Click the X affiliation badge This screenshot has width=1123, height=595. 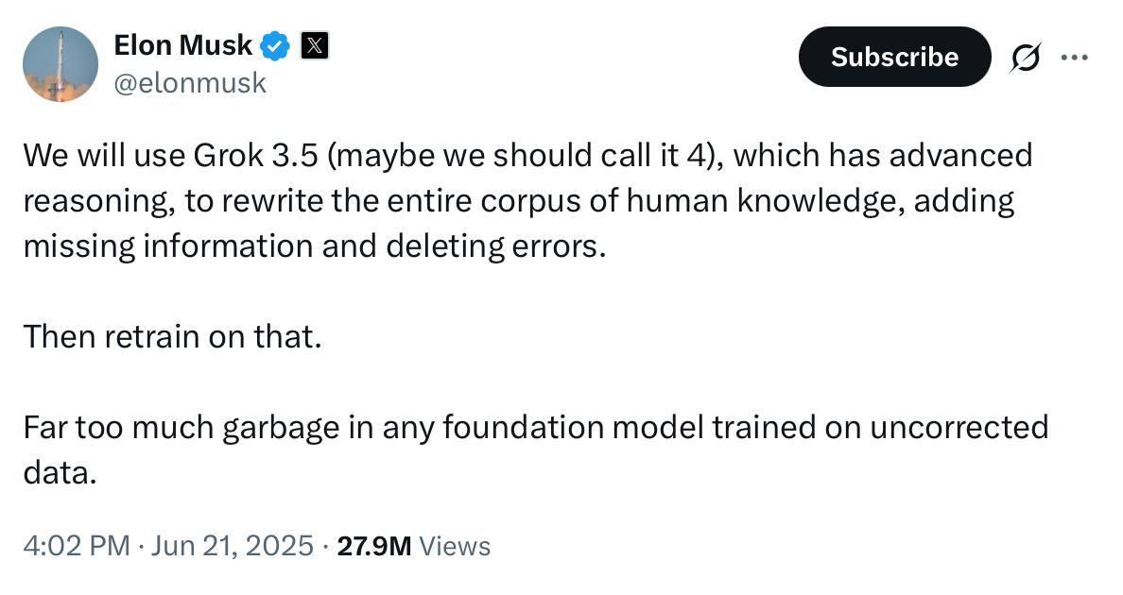[315, 44]
